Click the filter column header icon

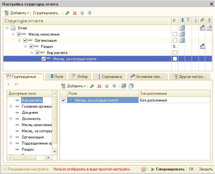[188, 21]
